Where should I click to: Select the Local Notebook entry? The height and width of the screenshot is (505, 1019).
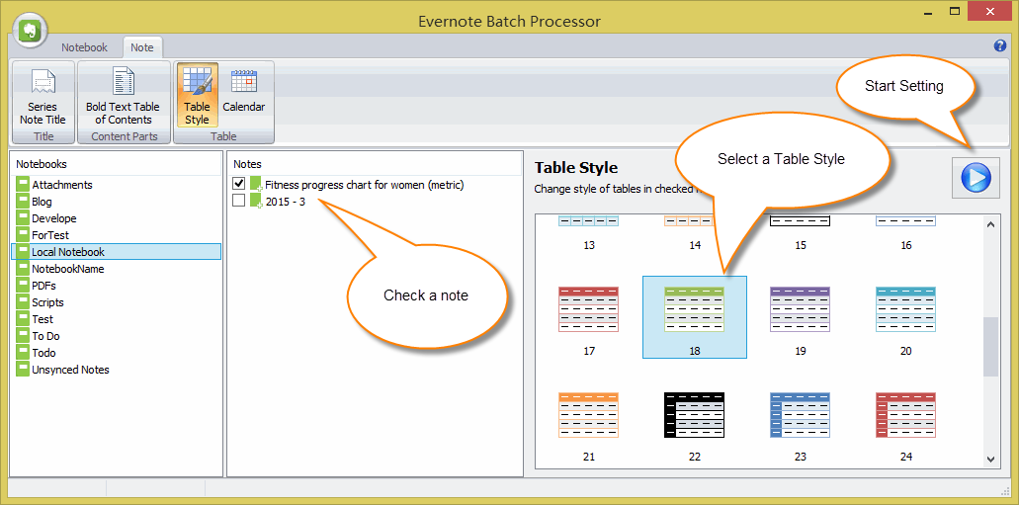pos(117,252)
